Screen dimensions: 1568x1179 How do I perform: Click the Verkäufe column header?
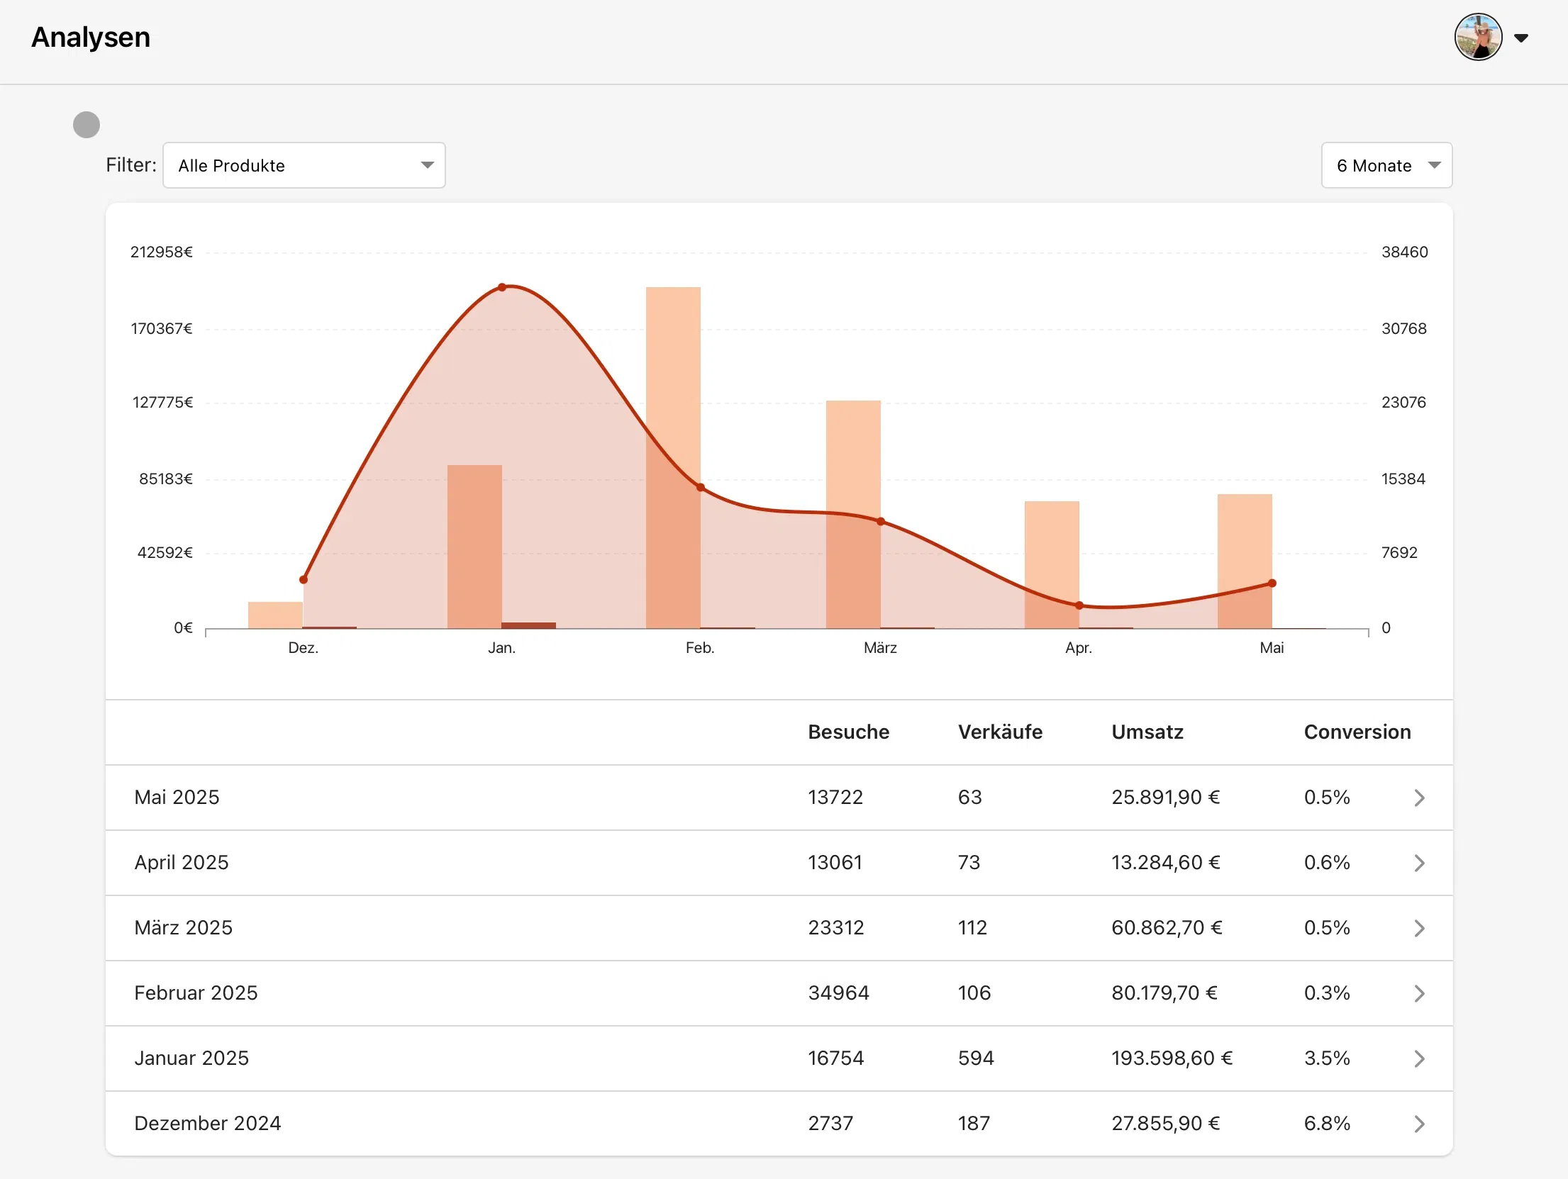pos(1000,732)
